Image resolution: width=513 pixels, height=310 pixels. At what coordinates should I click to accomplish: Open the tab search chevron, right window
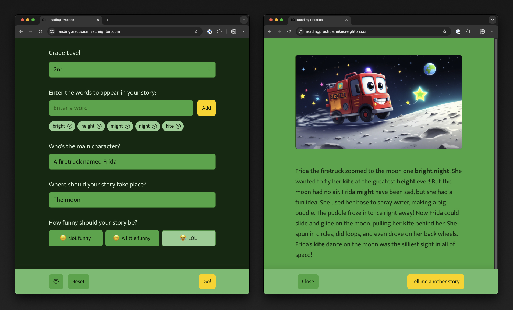pyautogui.click(x=492, y=20)
